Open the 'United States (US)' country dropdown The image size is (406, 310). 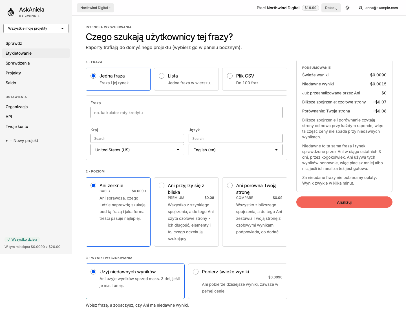tap(137, 150)
